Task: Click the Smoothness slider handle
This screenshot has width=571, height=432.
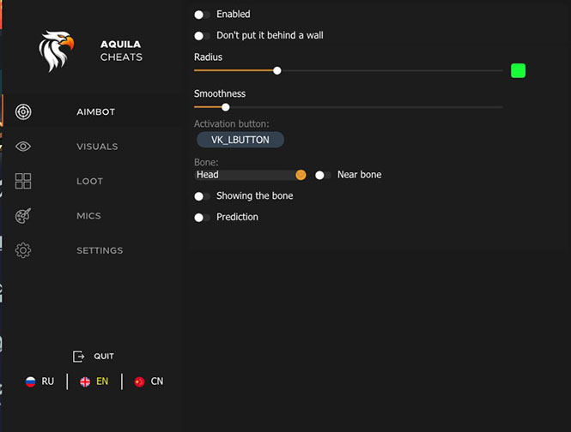Action: click(226, 107)
